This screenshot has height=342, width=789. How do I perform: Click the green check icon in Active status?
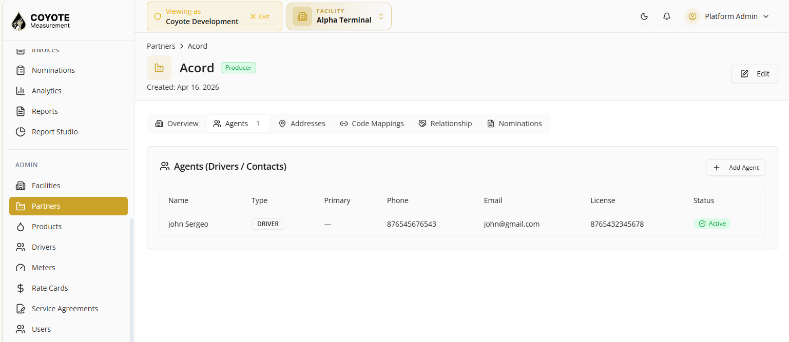(702, 224)
